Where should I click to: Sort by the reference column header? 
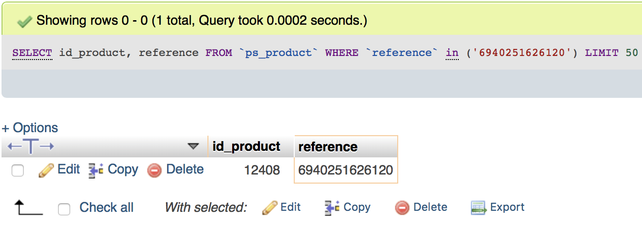(328, 147)
